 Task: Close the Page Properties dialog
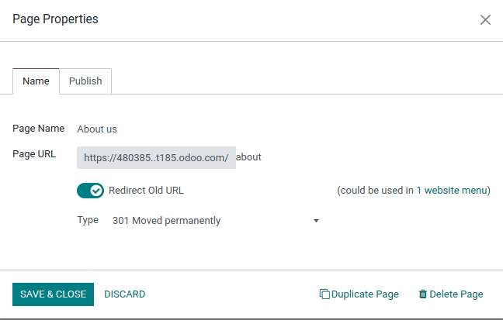(485, 19)
